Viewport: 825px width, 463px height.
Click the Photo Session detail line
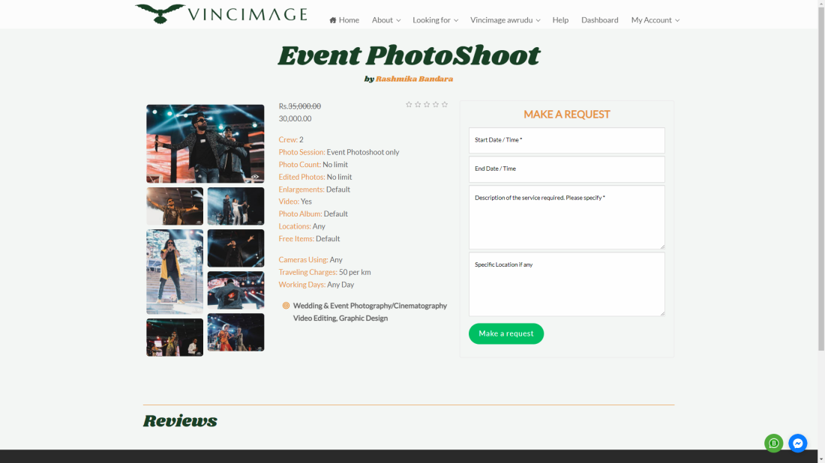(x=339, y=152)
